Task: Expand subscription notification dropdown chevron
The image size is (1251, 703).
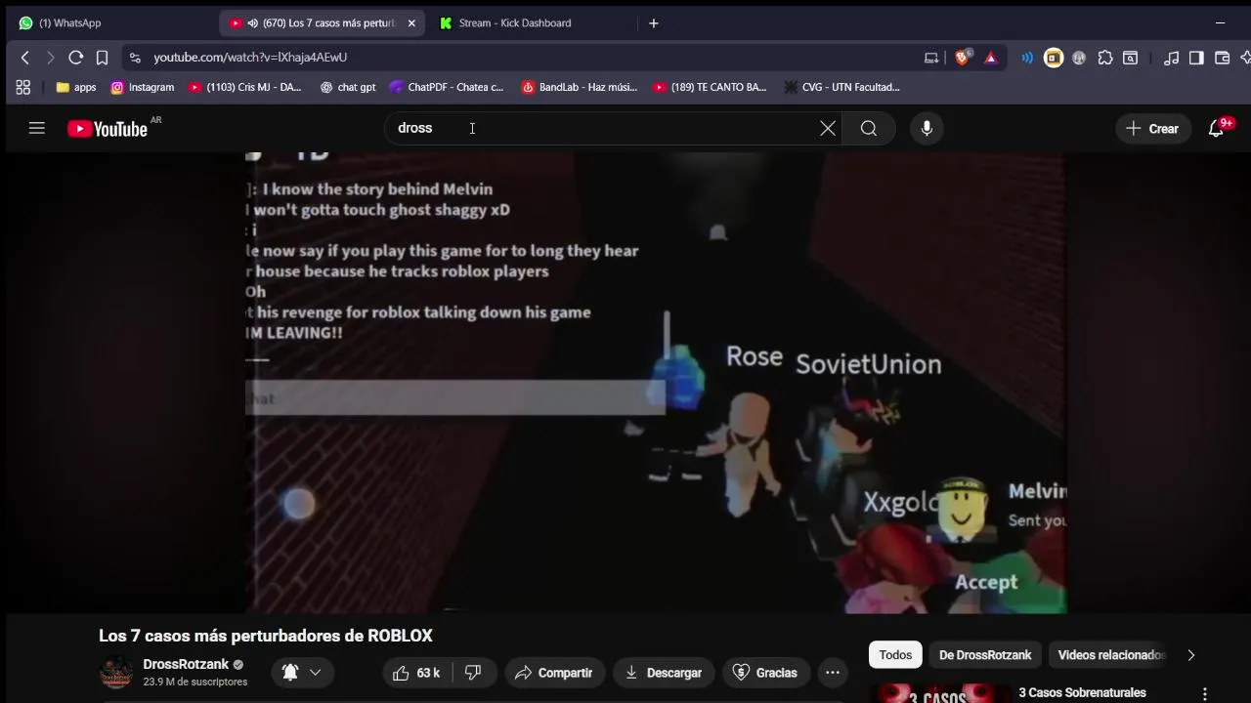Action: click(315, 673)
